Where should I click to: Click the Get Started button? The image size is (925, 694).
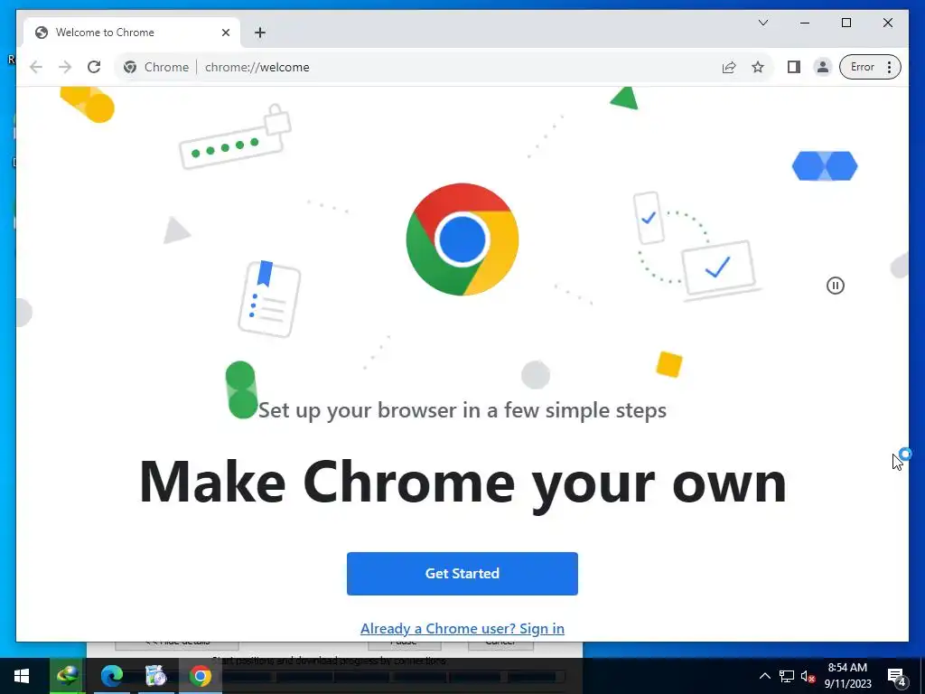462,574
